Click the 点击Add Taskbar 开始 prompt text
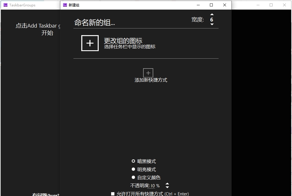The image size is (292, 196). pyautogui.click(x=38, y=29)
